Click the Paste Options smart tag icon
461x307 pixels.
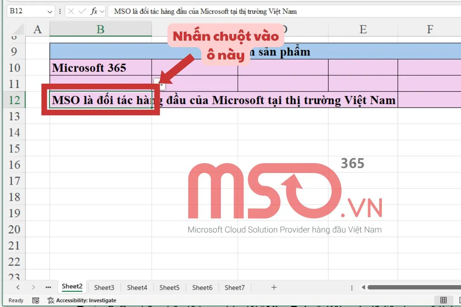point(159,84)
